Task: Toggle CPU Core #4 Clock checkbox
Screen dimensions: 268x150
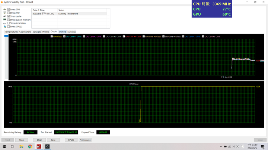Action: (124, 36)
